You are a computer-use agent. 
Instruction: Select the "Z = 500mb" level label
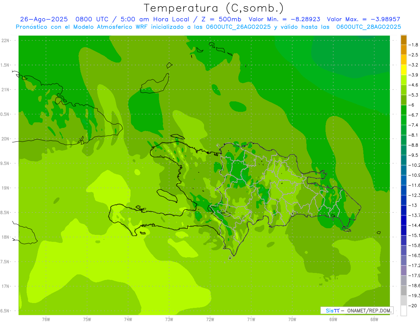click(221, 19)
